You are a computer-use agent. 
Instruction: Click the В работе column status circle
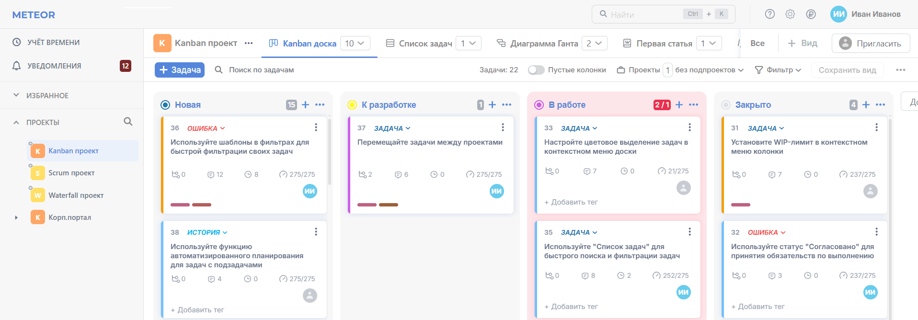[x=539, y=105]
